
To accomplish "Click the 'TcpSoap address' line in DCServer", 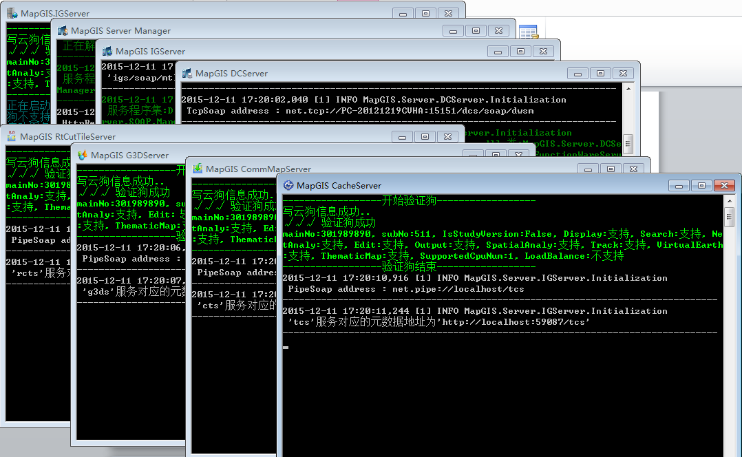I will pos(360,111).
